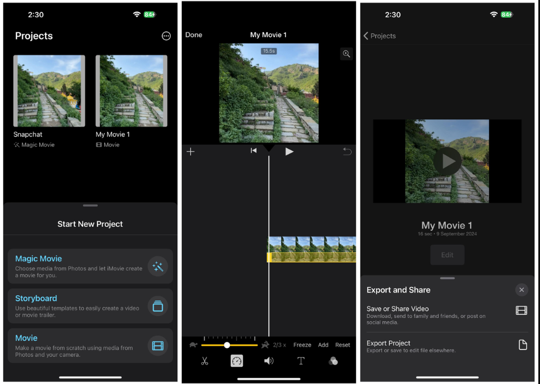Open the My Movie 1 project thumbnail
Screen dimensions: 540x384
point(131,91)
